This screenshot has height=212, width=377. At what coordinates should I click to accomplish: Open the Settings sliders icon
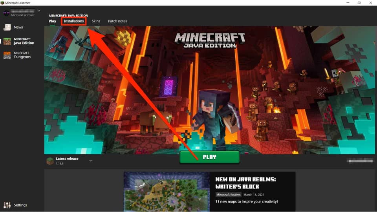tap(7, 205)
